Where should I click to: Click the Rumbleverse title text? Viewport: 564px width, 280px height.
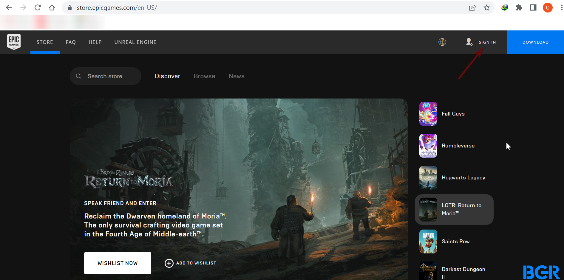(x=458, y=146)
